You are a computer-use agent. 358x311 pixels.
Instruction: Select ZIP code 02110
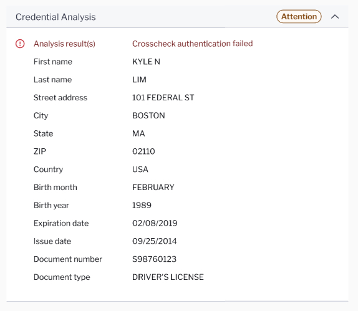[x=143, y=151]
